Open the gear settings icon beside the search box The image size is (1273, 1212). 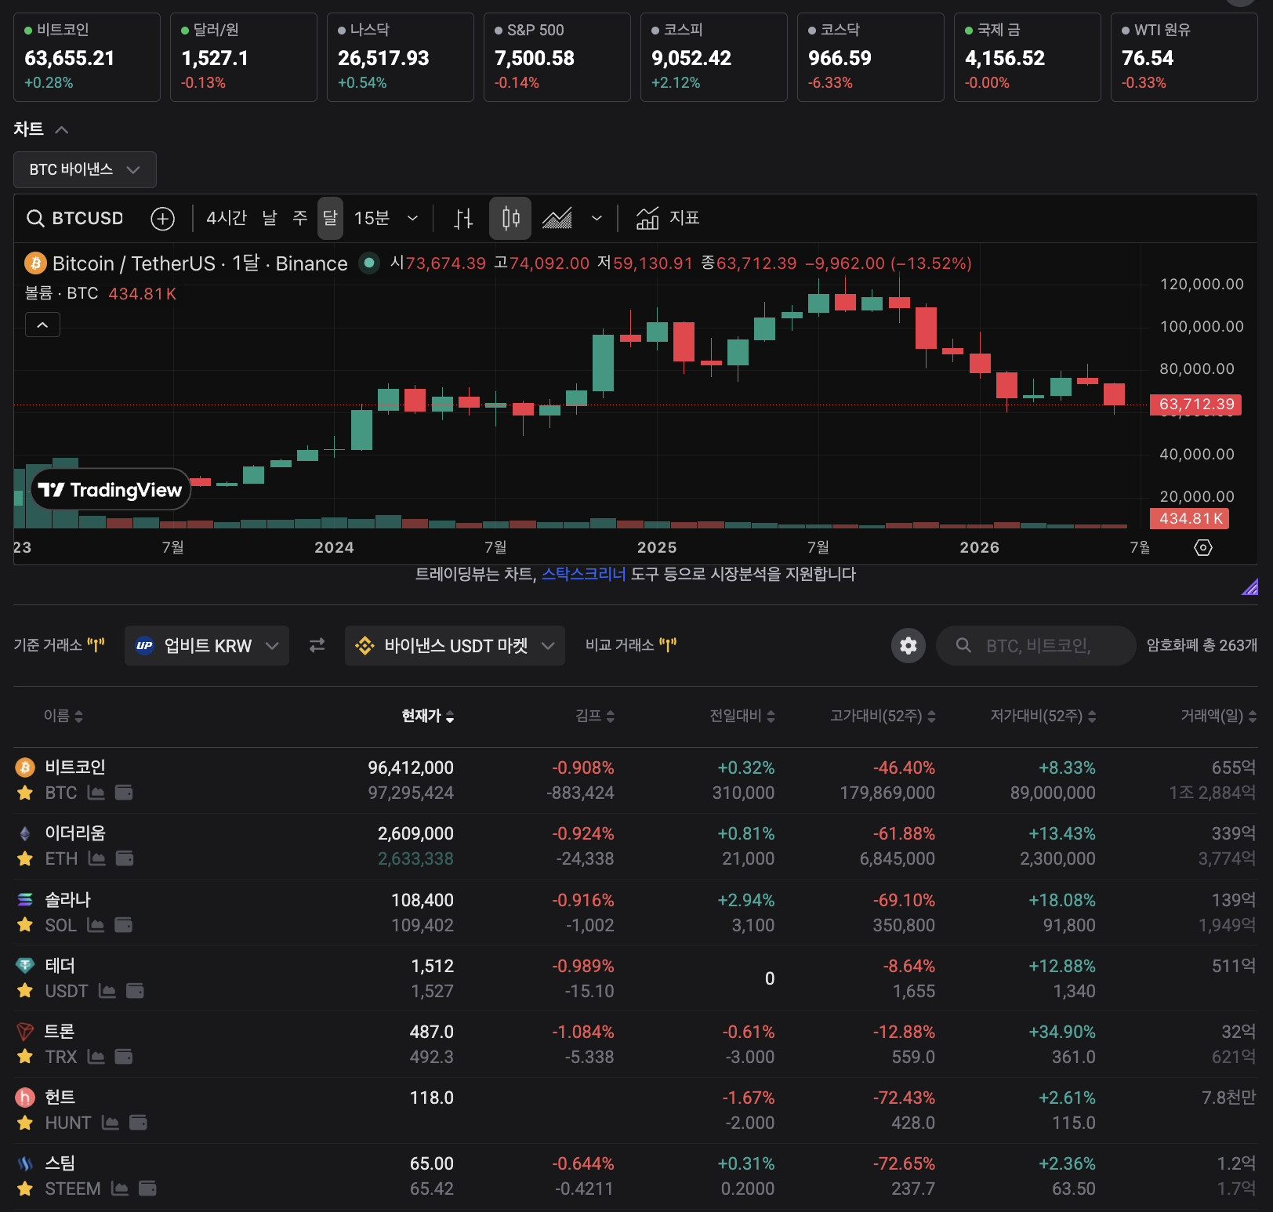coord(909,645)
